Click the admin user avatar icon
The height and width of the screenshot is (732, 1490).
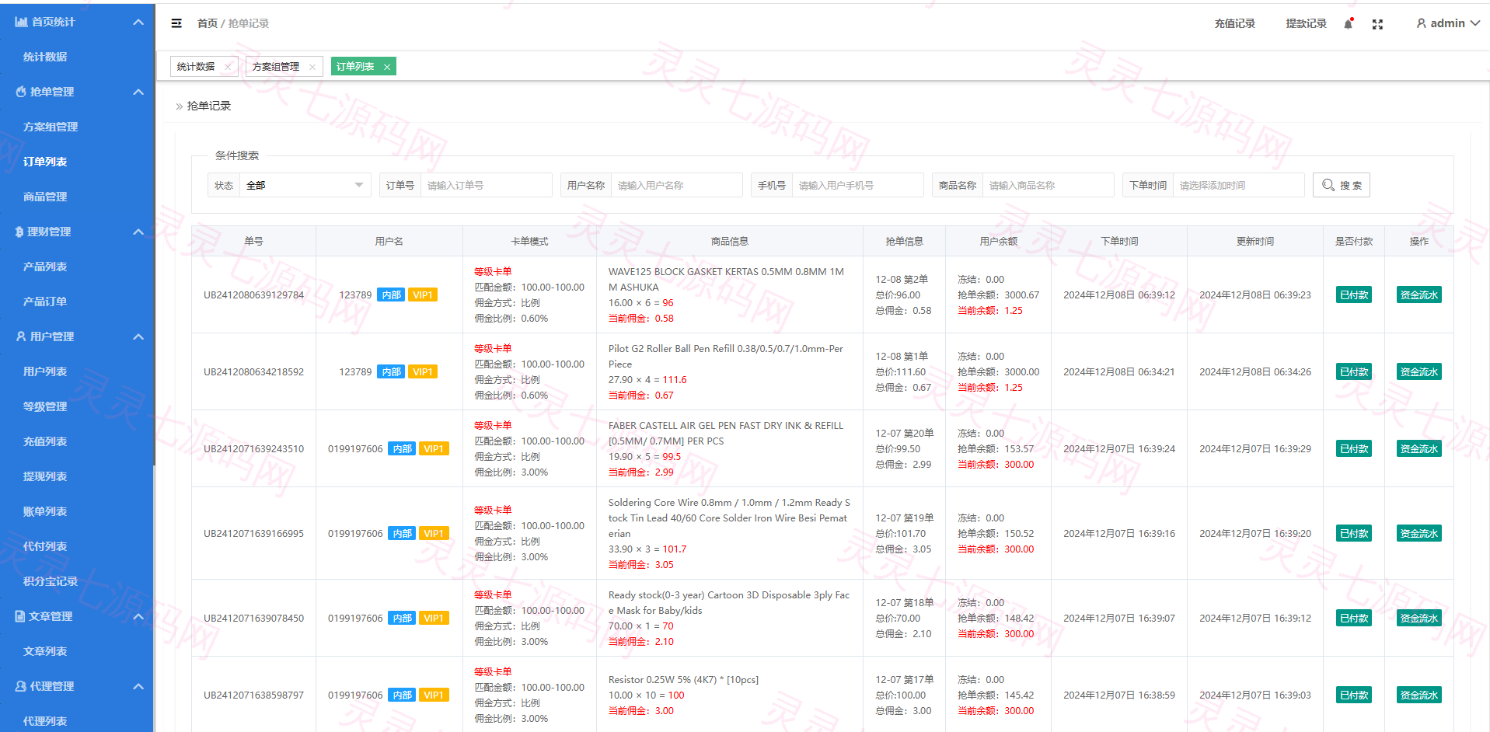coord(1421,23)
